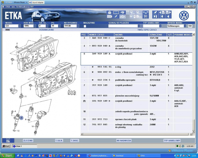Select row 4A0 919 040 C zarowka

click(x=136, y=40)
